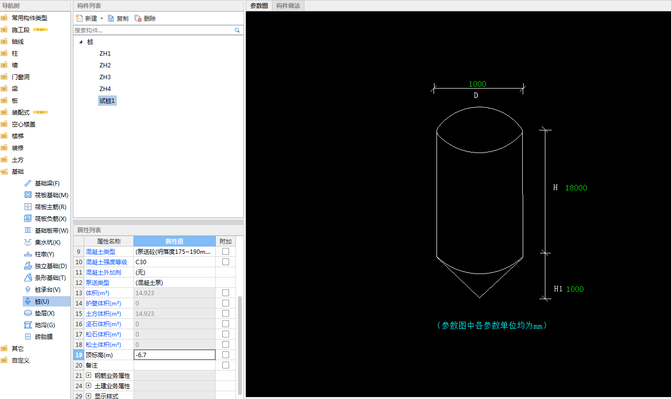
Task: Open the 自定义 category in navigation tree
Action: (21, 360)
